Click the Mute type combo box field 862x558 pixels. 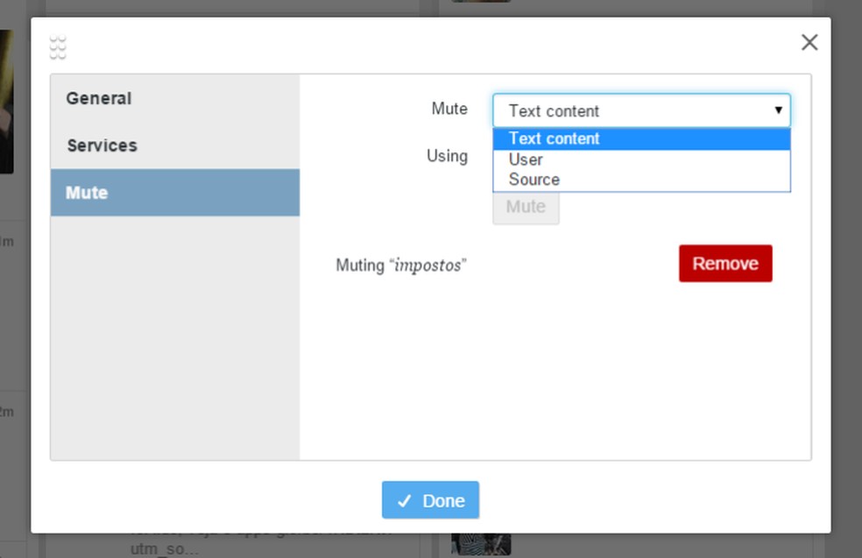point(631,111)
